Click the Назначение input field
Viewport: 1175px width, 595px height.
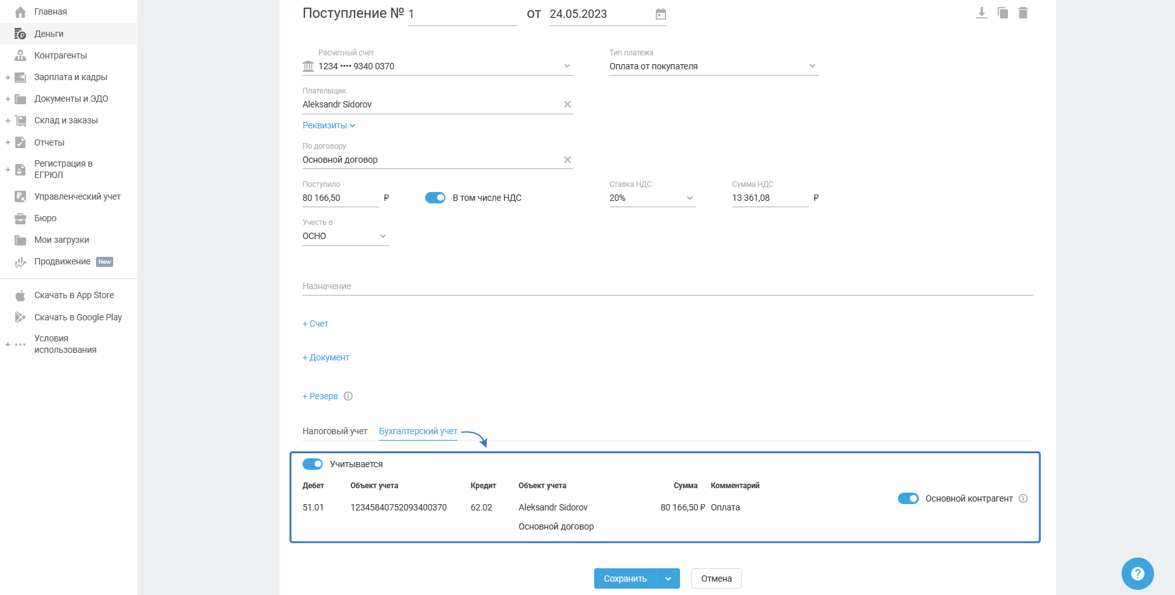[667, 286]
